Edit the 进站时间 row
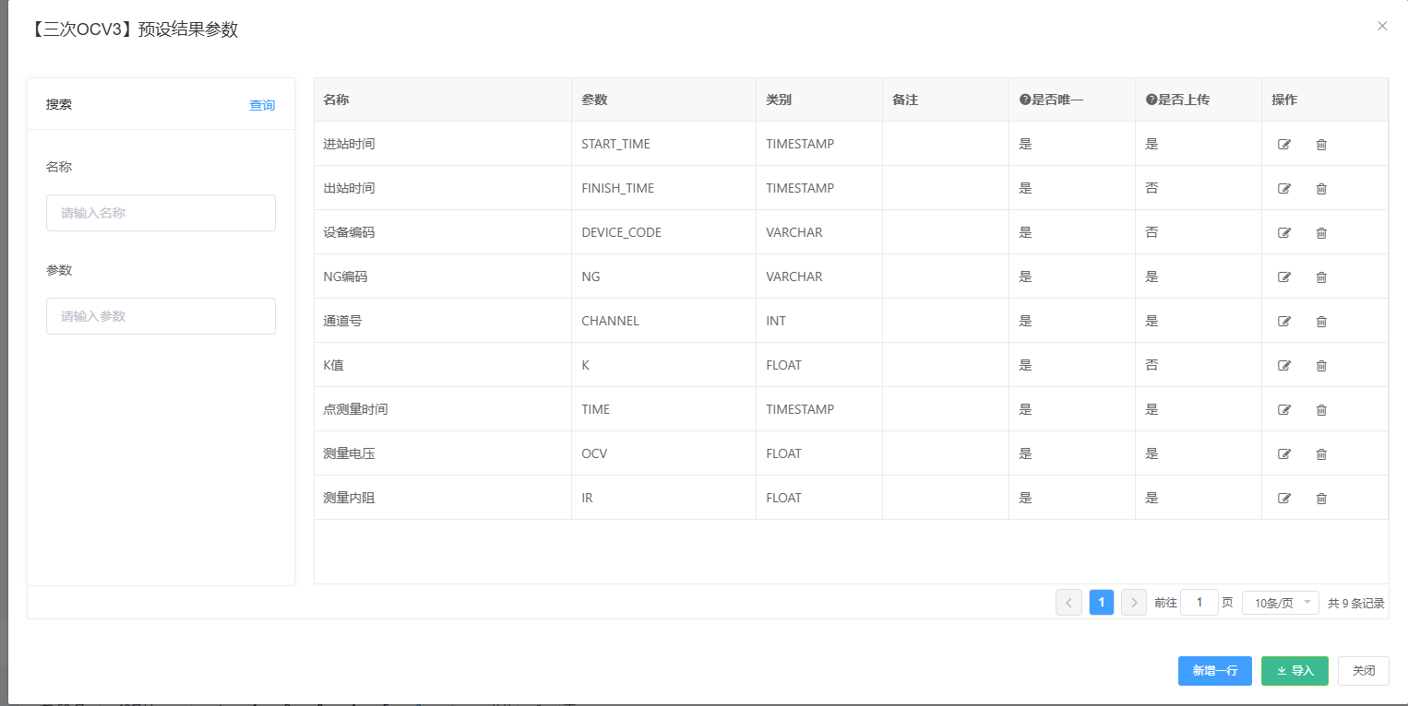Screen dimensions: 1408x706 tap(1284, 145)
